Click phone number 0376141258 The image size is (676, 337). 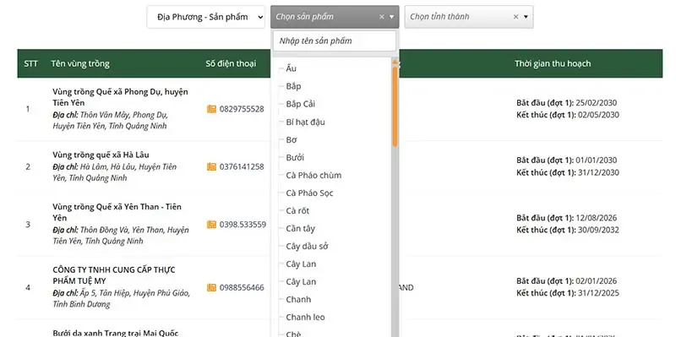(242, 166)
